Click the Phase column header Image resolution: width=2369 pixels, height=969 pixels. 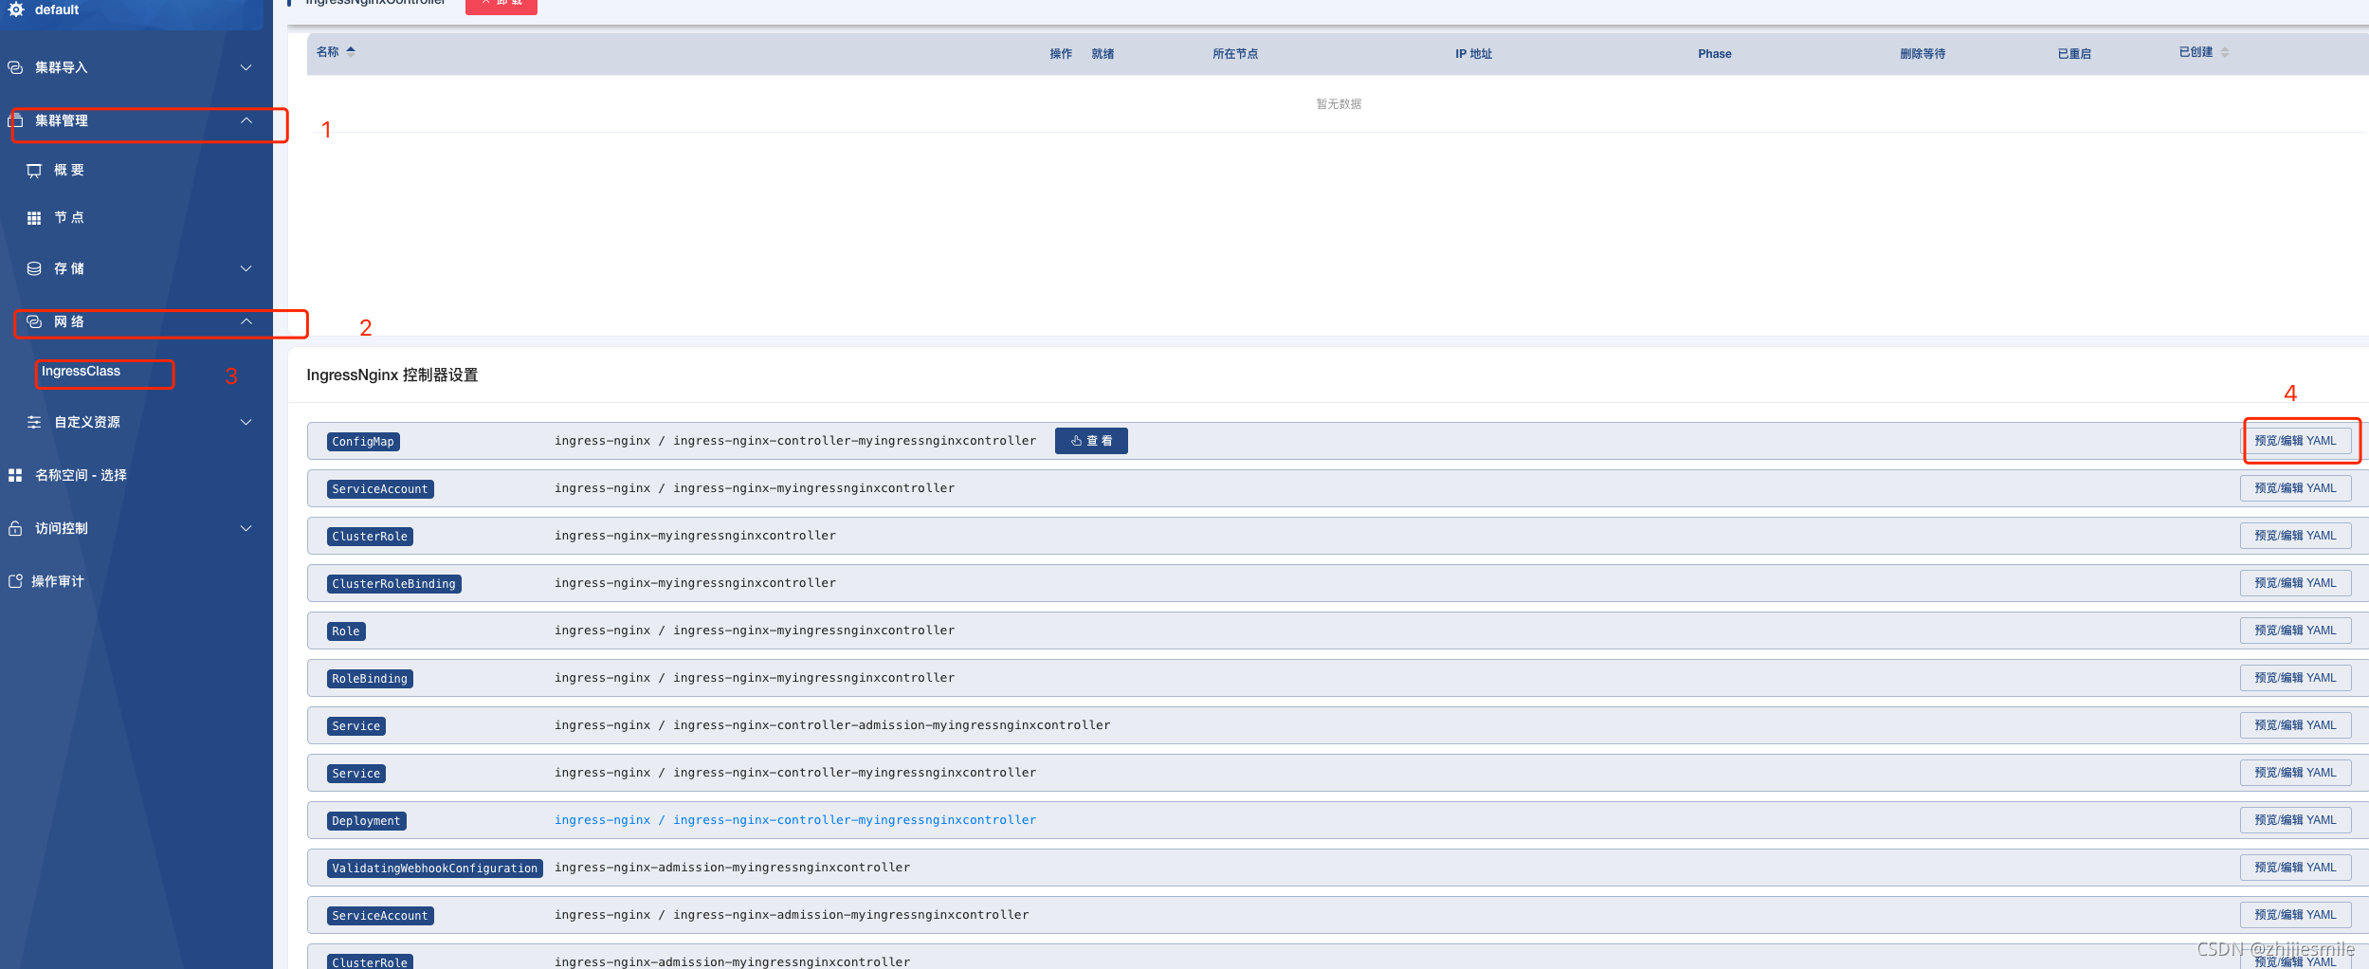pyautogui.click(x=1714, y=54)
